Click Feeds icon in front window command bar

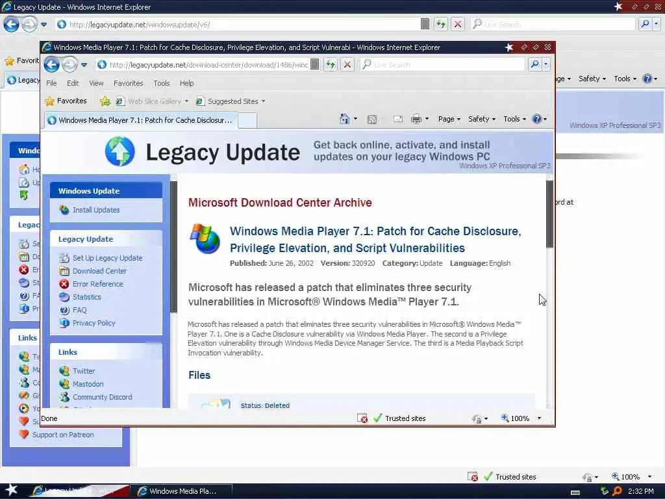tap(372, 120)
